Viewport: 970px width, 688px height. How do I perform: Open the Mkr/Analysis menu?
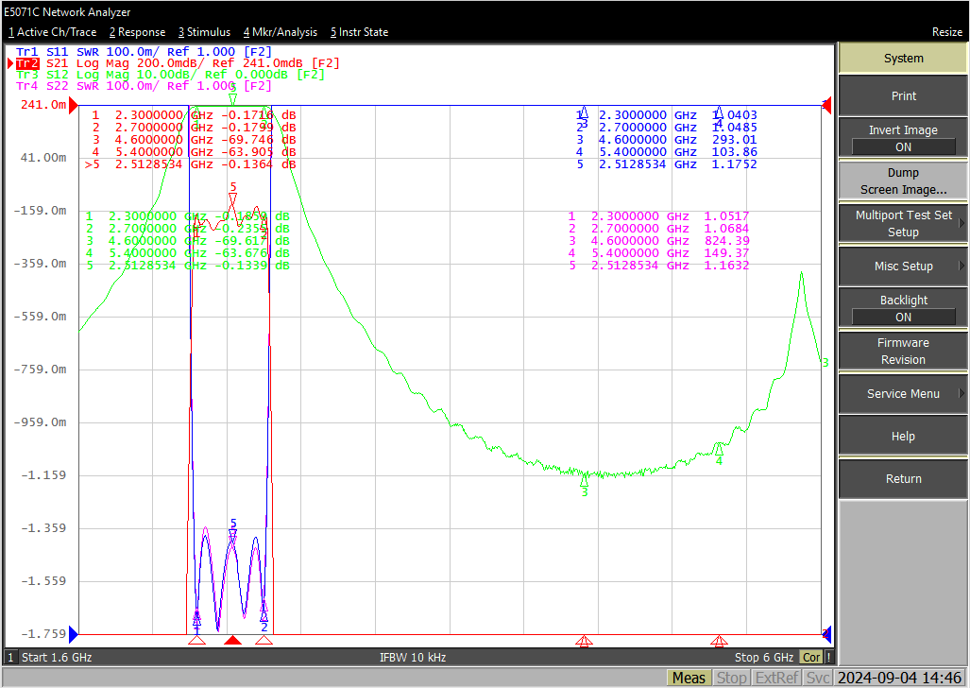tap(281, 32)
